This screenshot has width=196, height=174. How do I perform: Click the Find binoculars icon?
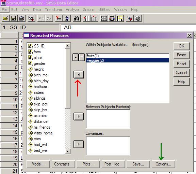click(77, 18)
